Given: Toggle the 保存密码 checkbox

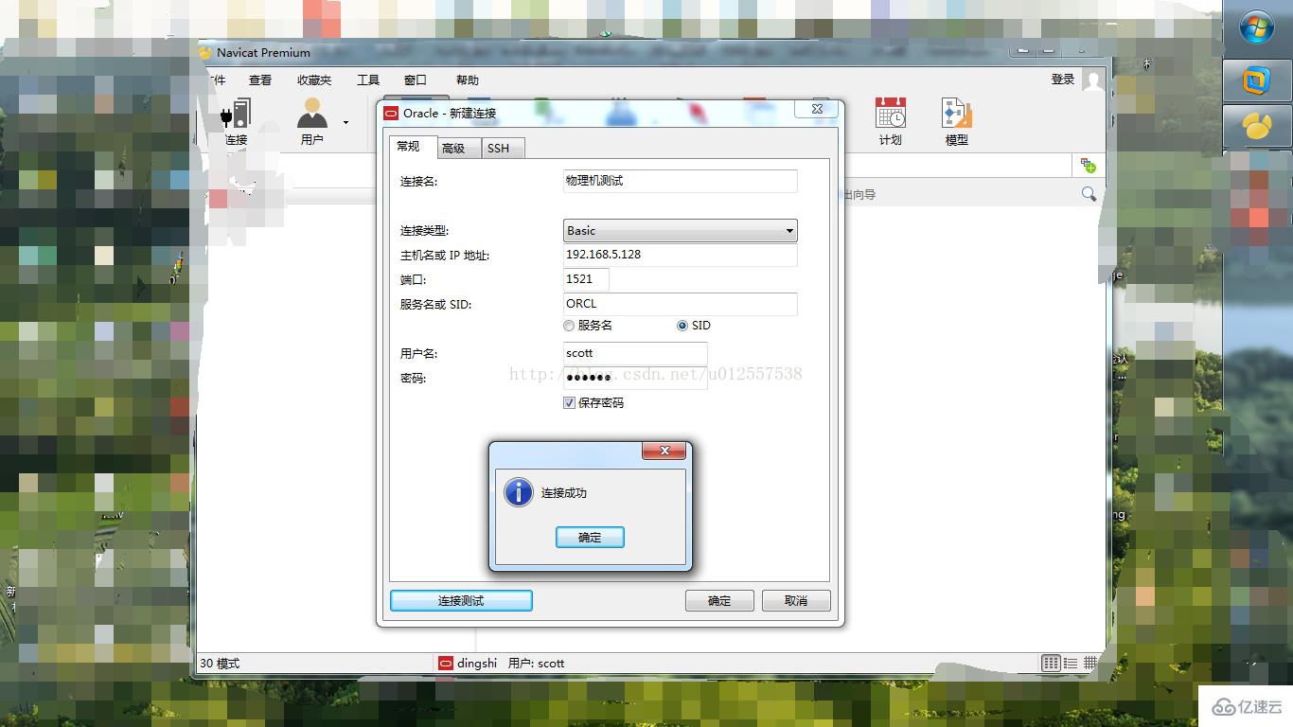Looking at the screenshot, I should pos(569,403).
